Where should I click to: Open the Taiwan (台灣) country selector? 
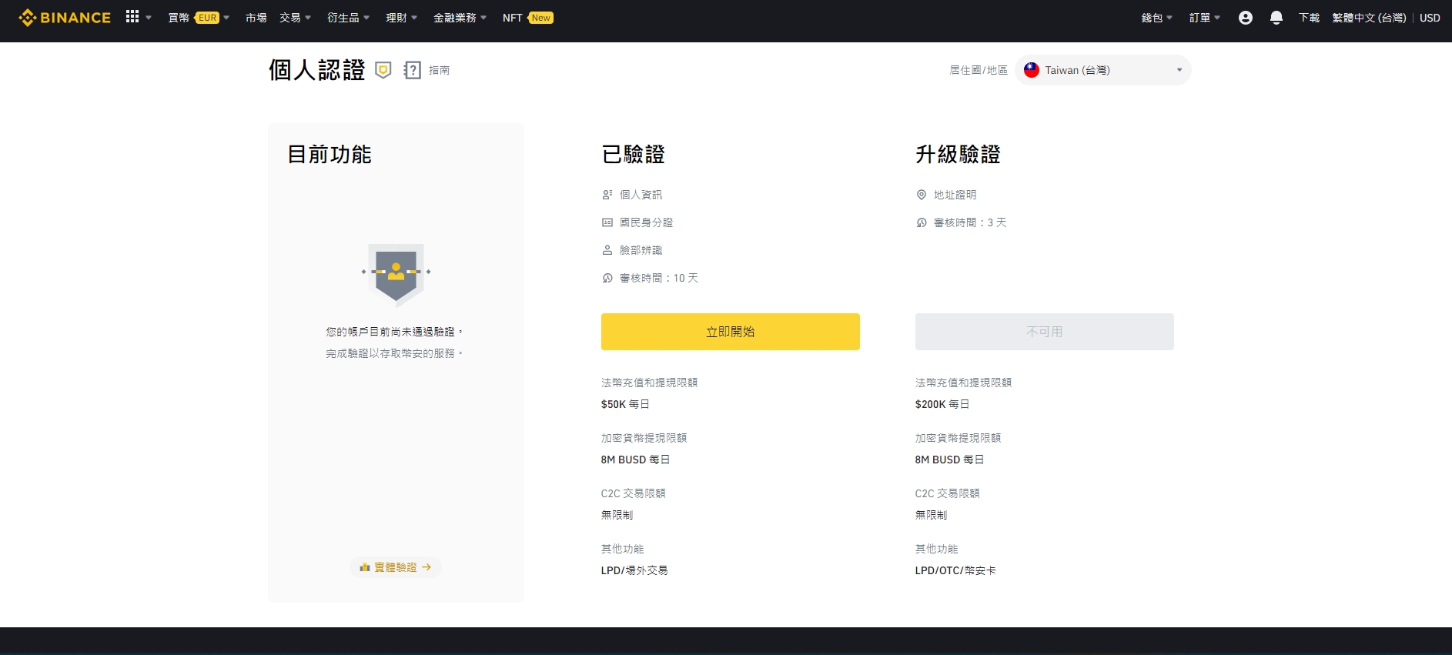[1103, 70]
